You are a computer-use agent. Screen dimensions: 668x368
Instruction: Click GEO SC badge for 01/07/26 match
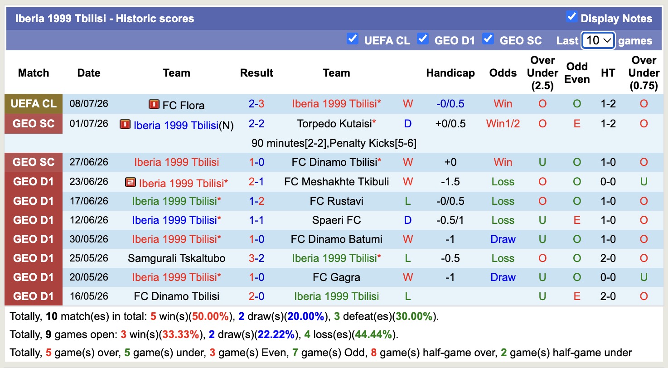34,124
